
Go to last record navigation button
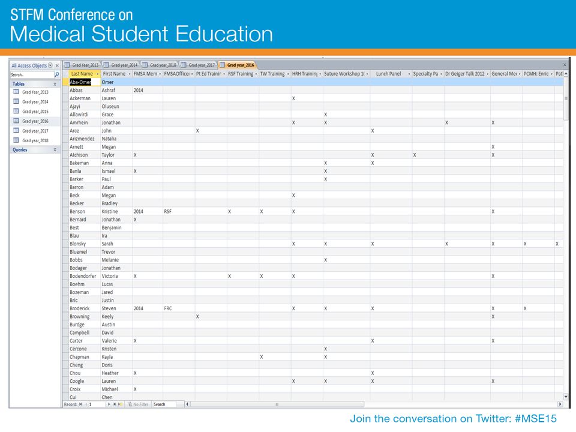pos(115,404)
